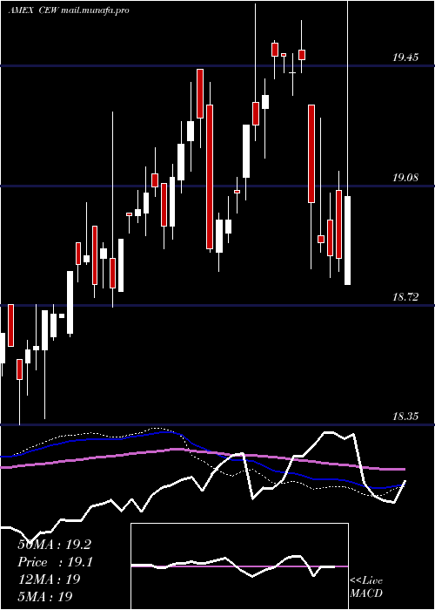Click the 19.45 price level label
Viewport: 435px width, 610px height.
click(405, 58)
